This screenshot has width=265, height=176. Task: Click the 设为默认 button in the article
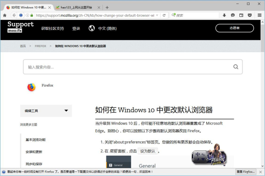[x=148, y=151]
